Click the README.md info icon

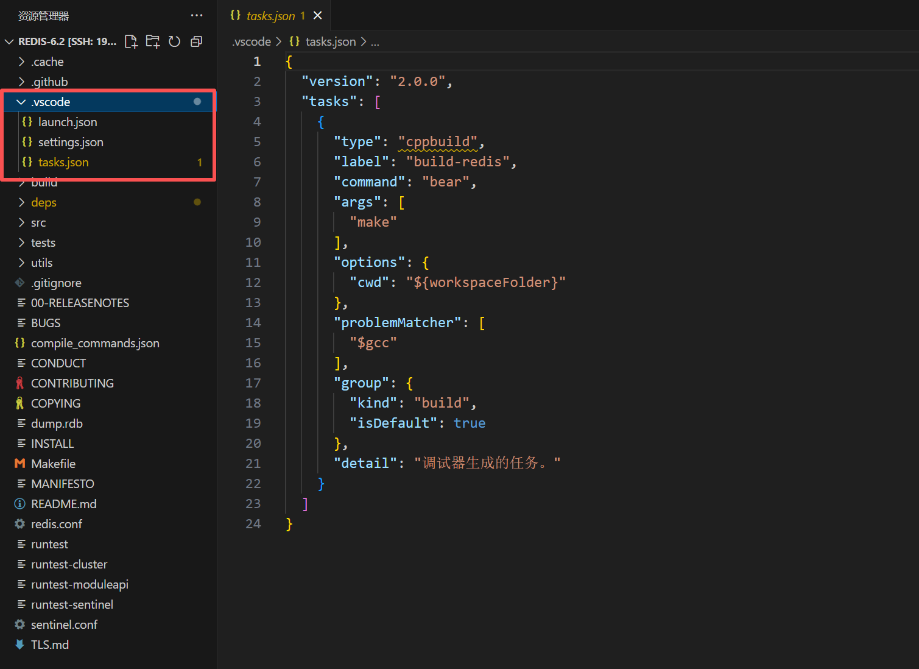click(x=20, y=504)
